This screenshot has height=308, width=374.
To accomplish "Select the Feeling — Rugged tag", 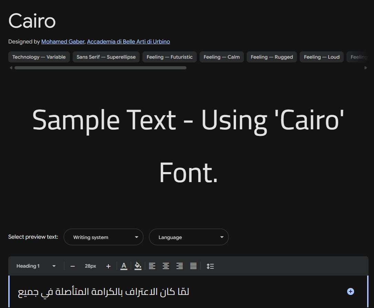I will pyautogui.click(x=272, y=57).
